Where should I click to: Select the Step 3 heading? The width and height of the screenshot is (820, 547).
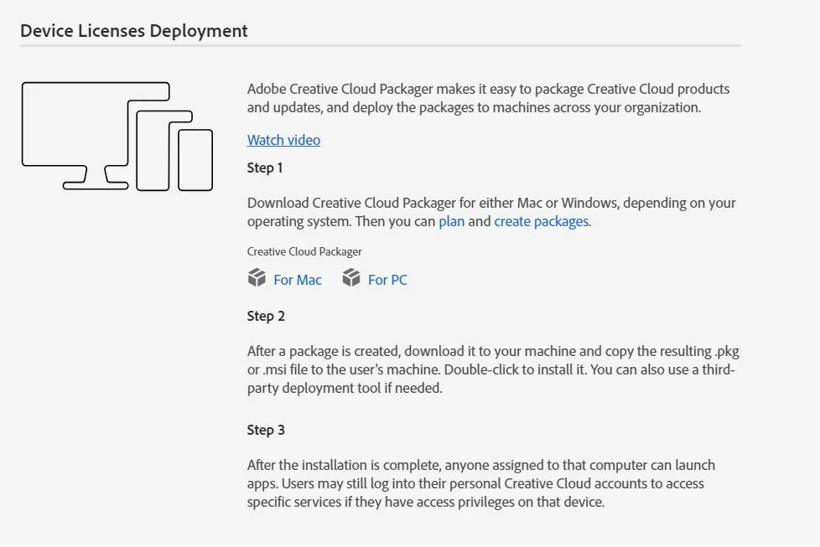click(266, 430)
